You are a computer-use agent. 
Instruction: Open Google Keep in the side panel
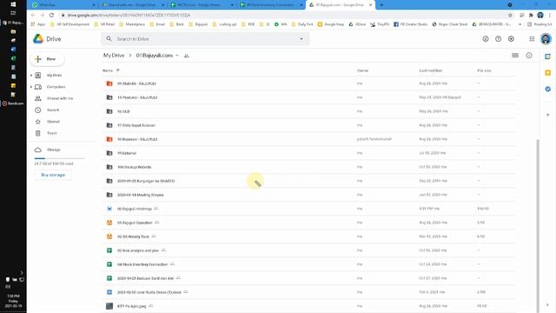coord(548,73)
